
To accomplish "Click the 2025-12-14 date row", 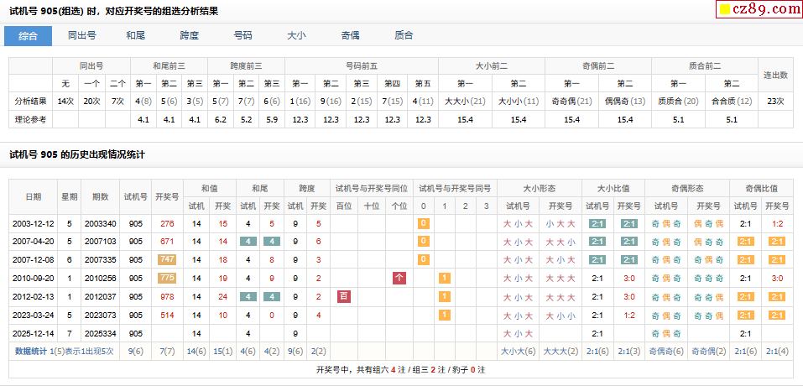I will click(x=33, y=333).
